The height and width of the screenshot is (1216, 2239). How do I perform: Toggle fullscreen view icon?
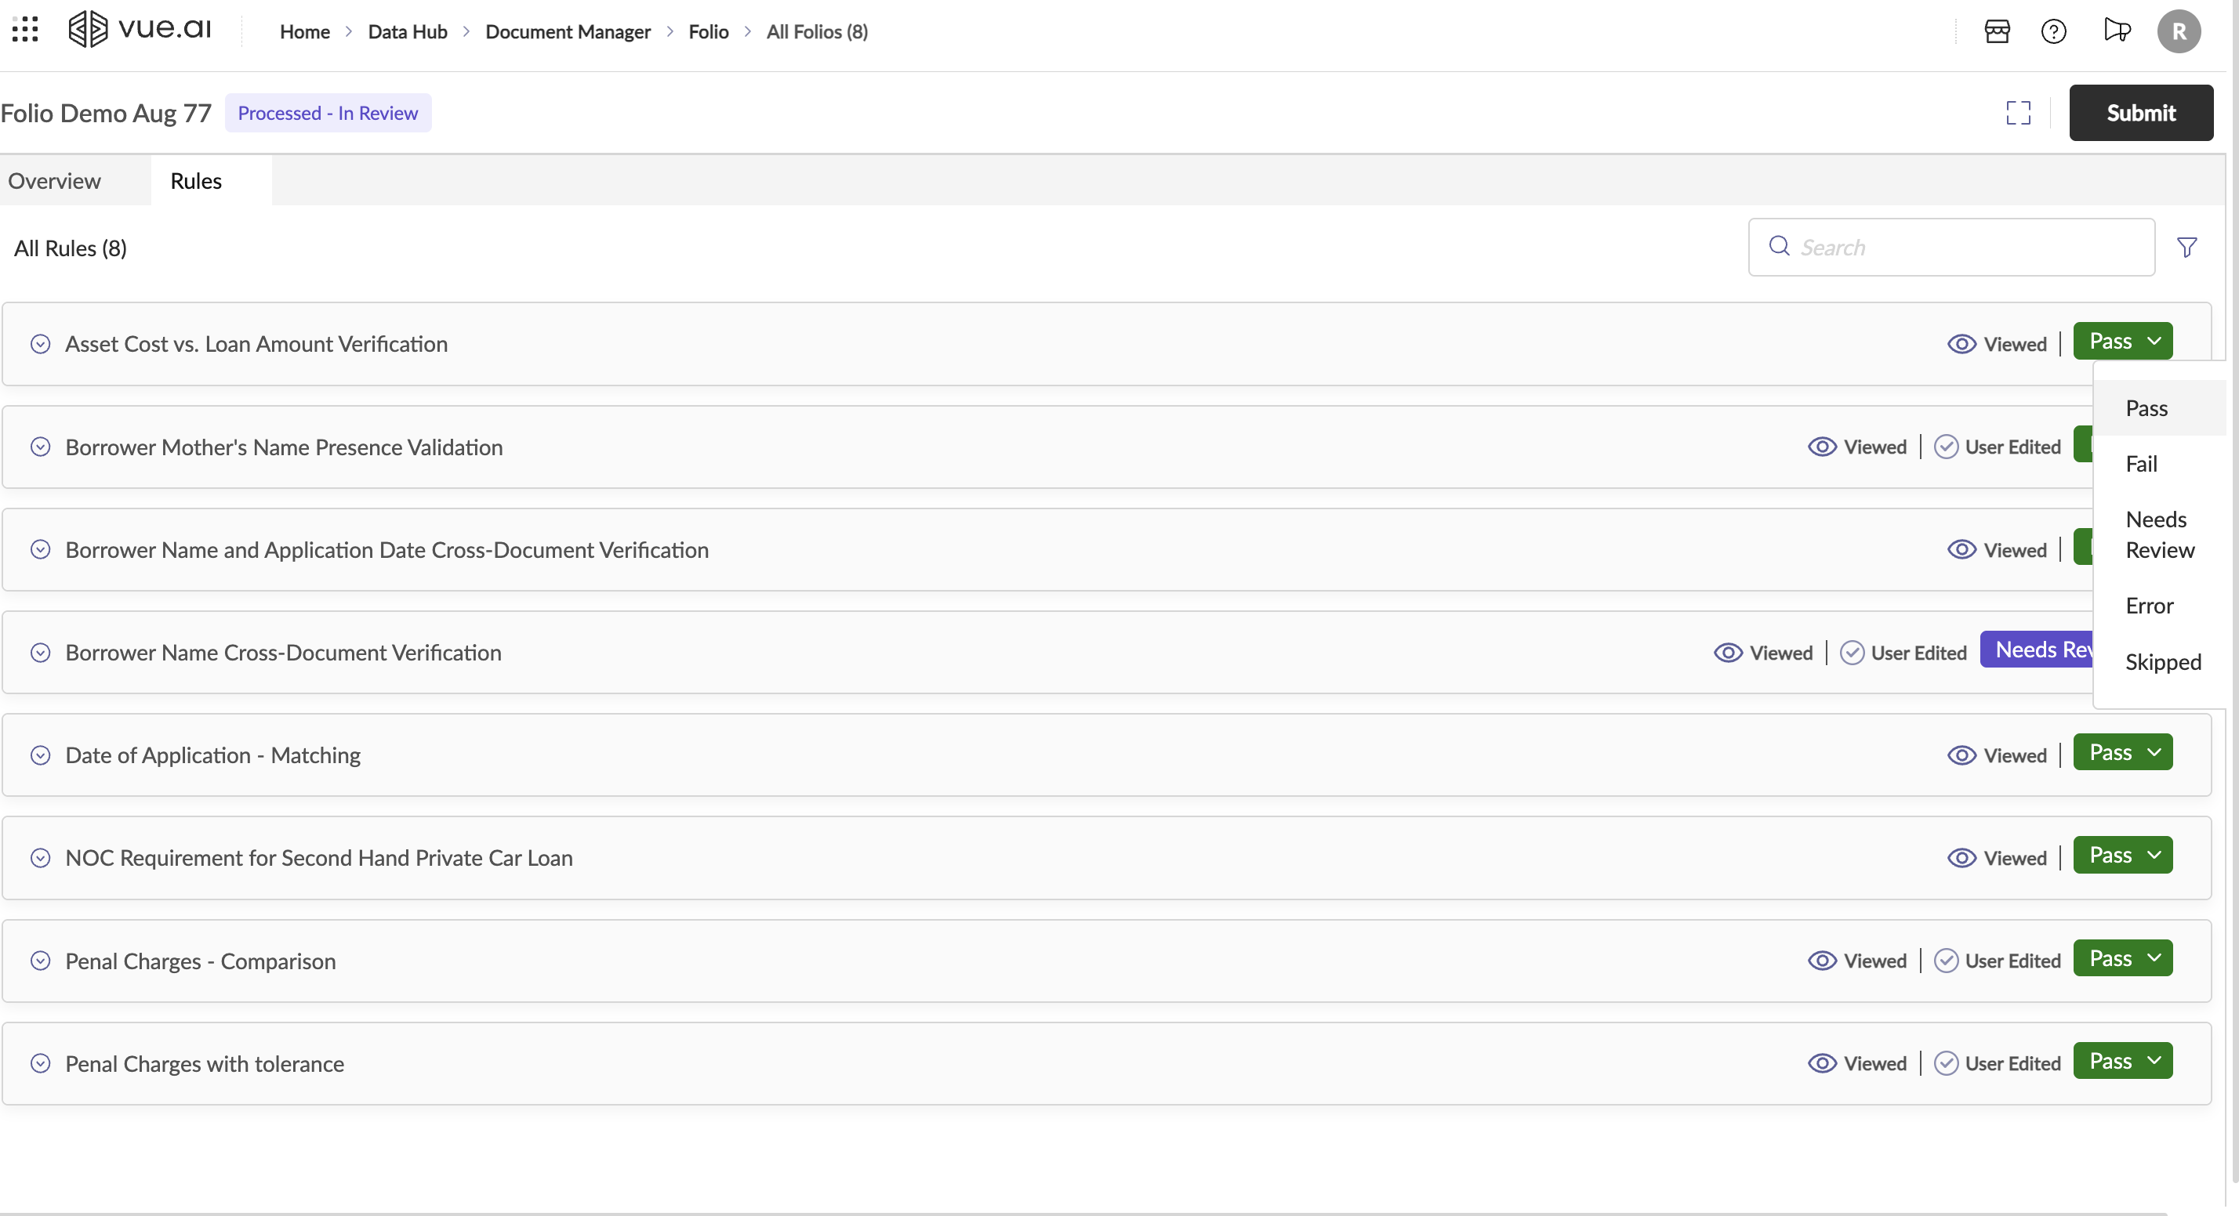[x=2018, y=113]
